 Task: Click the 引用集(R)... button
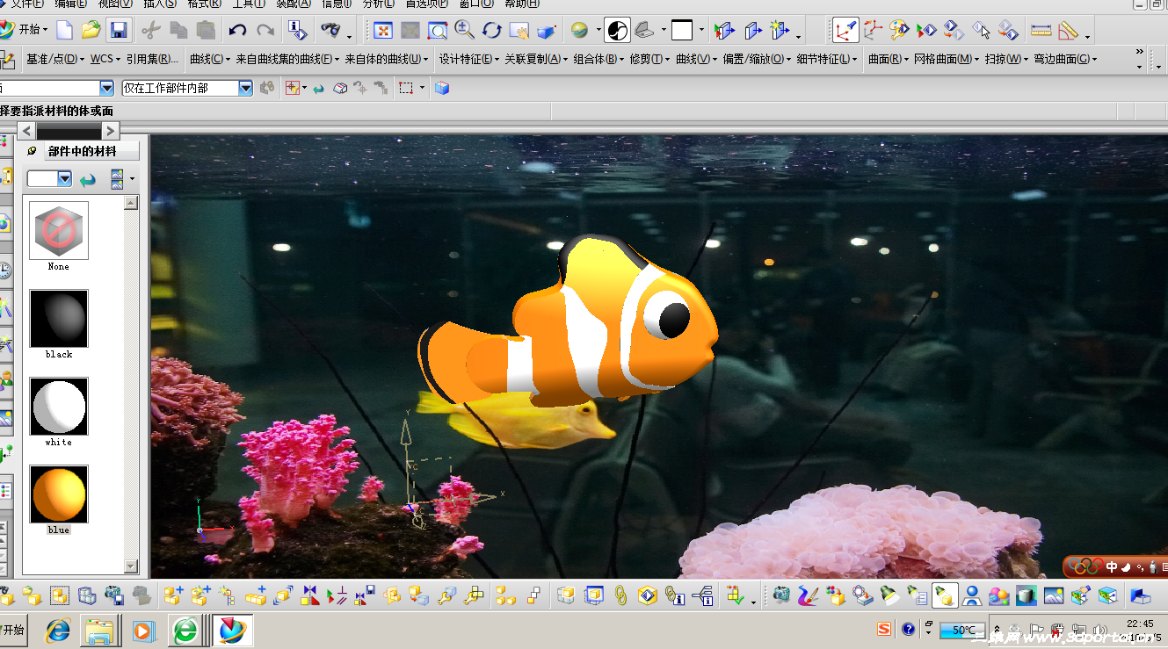(x=151, y=60)
